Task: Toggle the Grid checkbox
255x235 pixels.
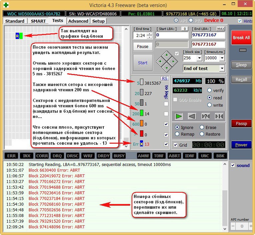Action: [175, 145]
